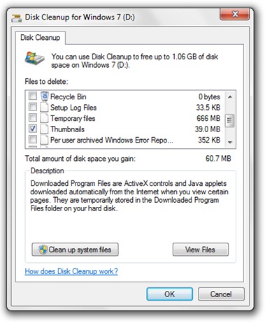Click the file list scrollbar thumb
Viewport: 265px width, 323px height.
tap(230, 120)
